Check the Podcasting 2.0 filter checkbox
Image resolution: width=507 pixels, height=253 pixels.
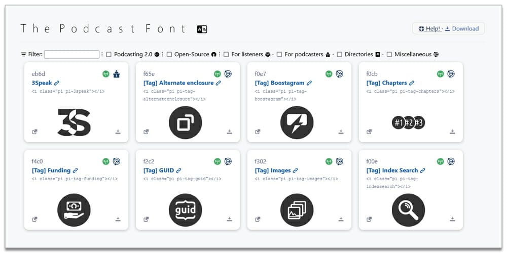108,55
